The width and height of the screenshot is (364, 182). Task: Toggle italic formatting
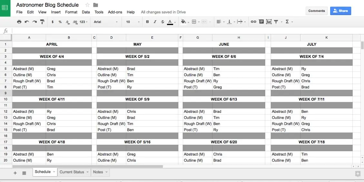coord(155,22)
